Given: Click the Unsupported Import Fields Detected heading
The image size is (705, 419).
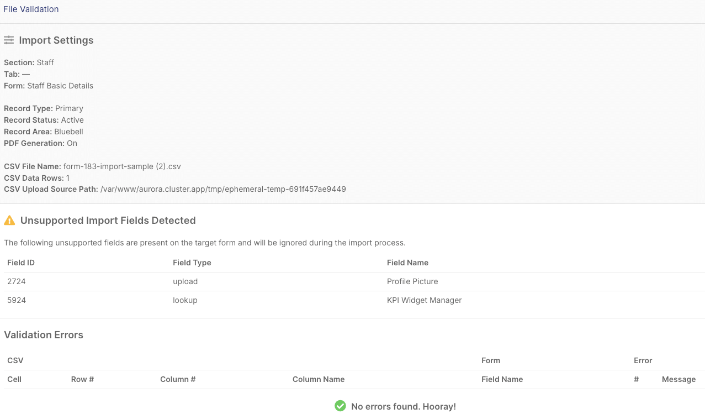Looking at the screenshot, I should coord(108,221).
